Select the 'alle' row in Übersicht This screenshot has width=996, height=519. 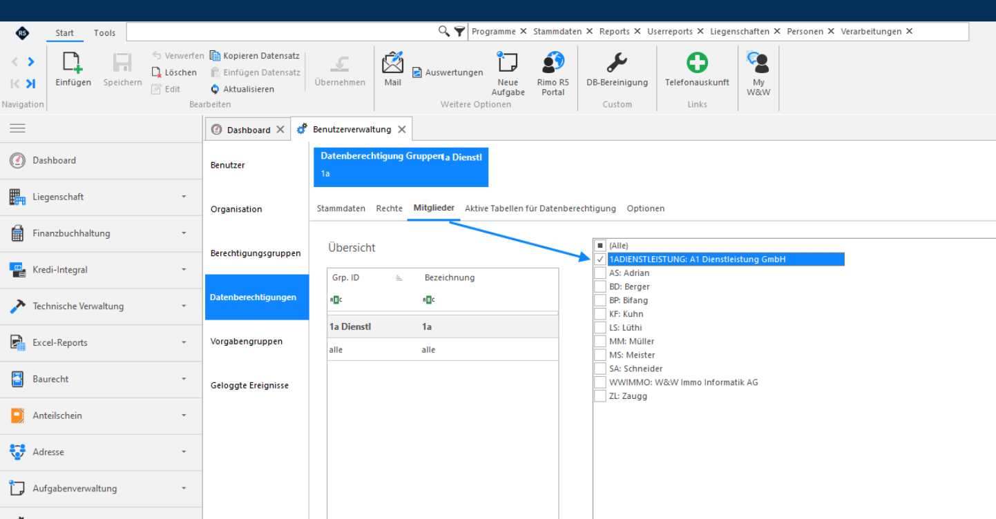[x=443, y=350]
